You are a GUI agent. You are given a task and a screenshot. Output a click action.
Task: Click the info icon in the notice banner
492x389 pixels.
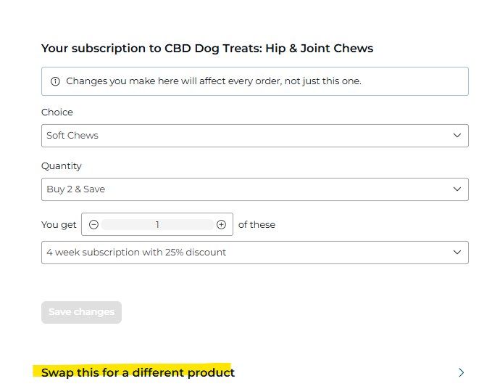pyautogui.click(x=55, y=81)
